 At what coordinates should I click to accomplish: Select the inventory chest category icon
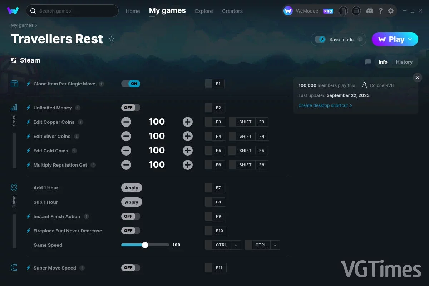[x=14, y=84]
